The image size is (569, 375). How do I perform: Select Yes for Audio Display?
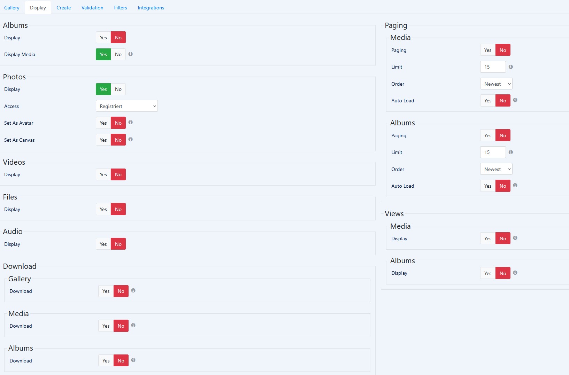[103, 244]
